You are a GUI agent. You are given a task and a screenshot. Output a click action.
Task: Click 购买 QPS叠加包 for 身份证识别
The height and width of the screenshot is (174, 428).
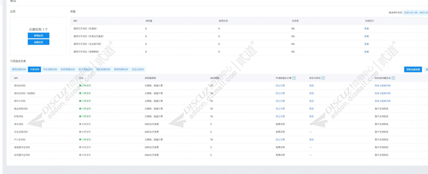coord(377,86)
